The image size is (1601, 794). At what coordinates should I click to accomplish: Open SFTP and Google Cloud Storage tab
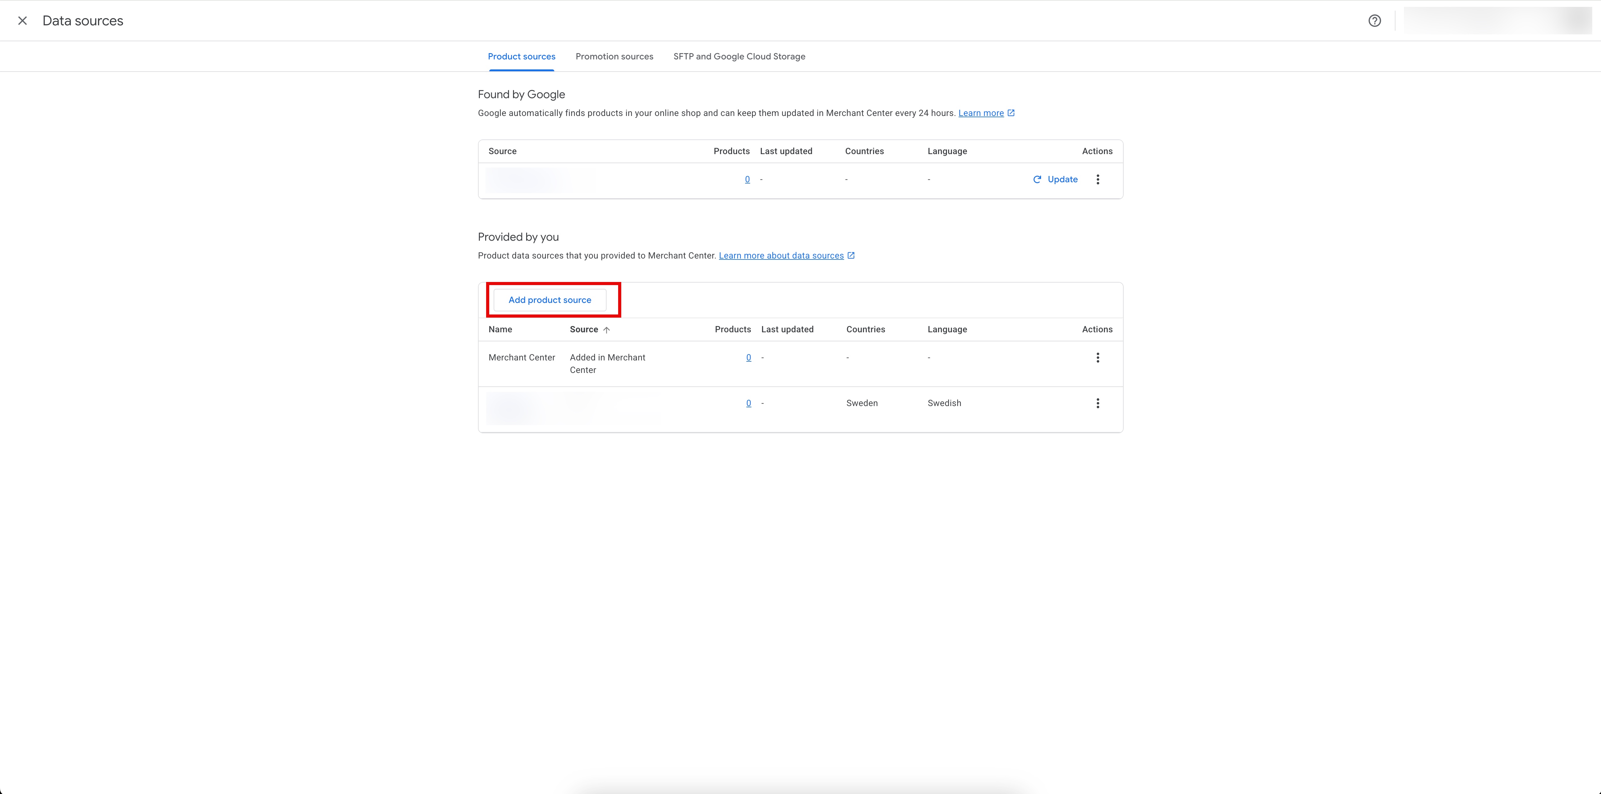pos(739,57)
